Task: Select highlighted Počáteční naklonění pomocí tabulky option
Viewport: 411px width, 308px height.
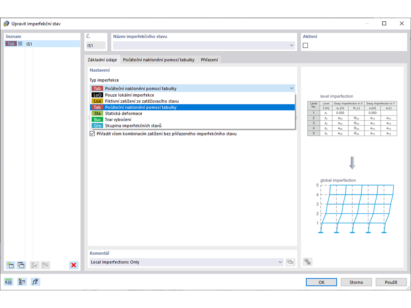Action: pyautogui.click(x=193, y=107)
